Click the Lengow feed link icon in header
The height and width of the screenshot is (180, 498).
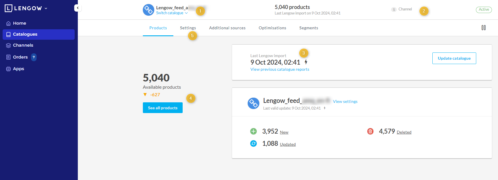coord(148,10)
